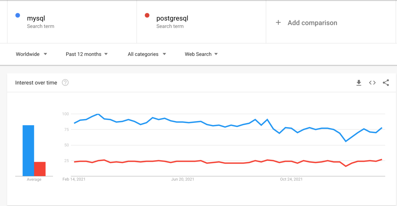Open the embed code for the chart

point(372,83)
